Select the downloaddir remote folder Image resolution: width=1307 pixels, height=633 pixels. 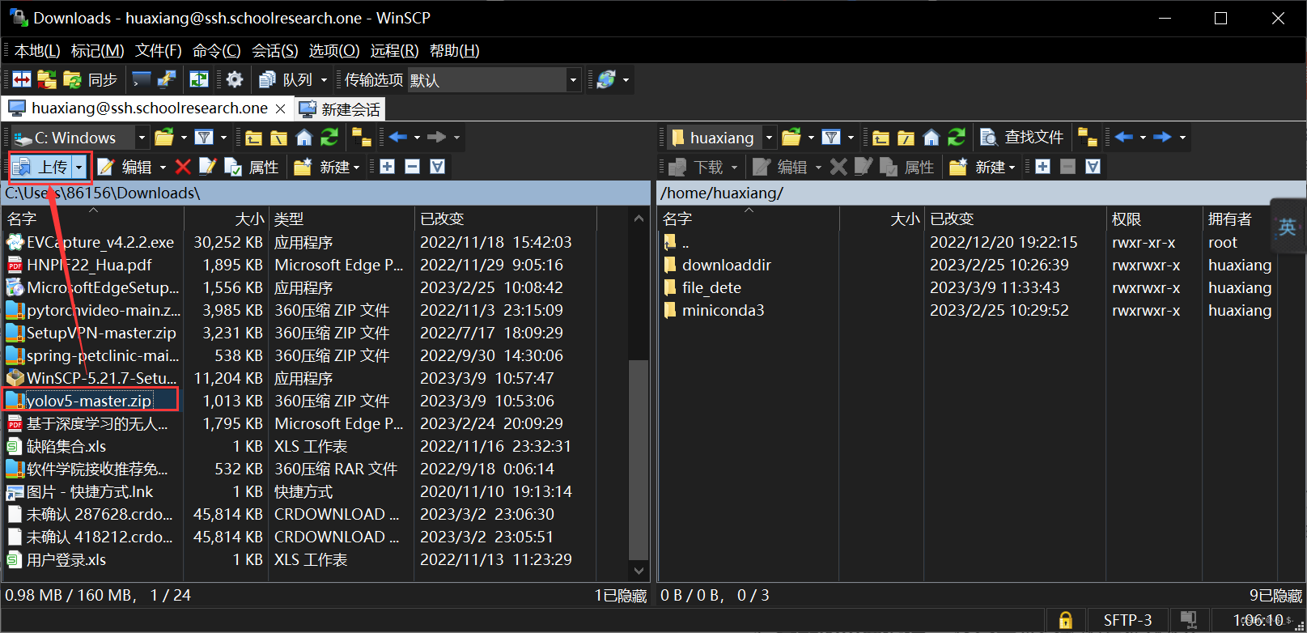727,265
